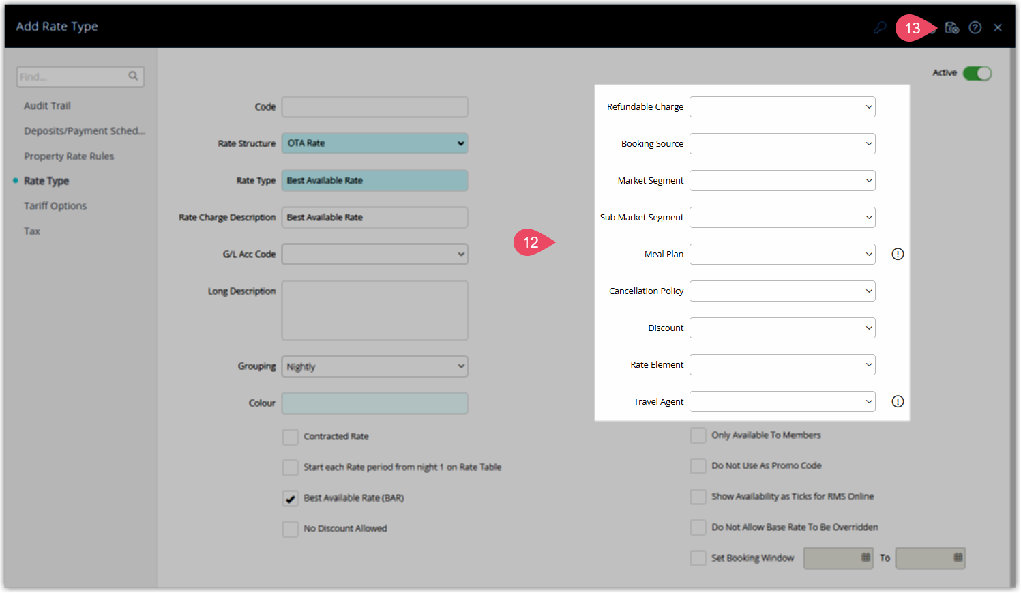Open the Meal Plan dropdown
The height and width of the screenshot is (593, 1021).
pyautogui.click(x=782, y=254)
